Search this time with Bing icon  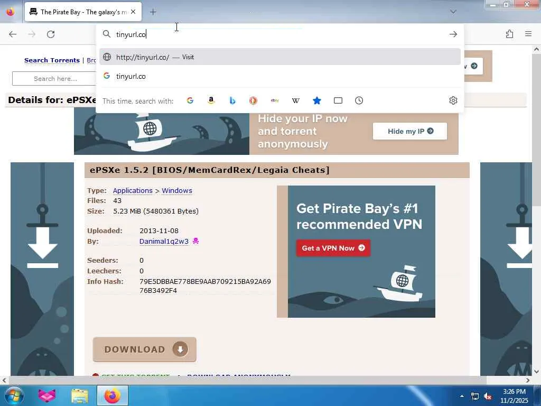click(232, 100)
